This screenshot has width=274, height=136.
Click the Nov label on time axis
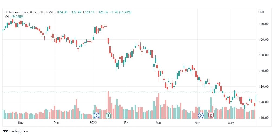(x=21, y=123)
